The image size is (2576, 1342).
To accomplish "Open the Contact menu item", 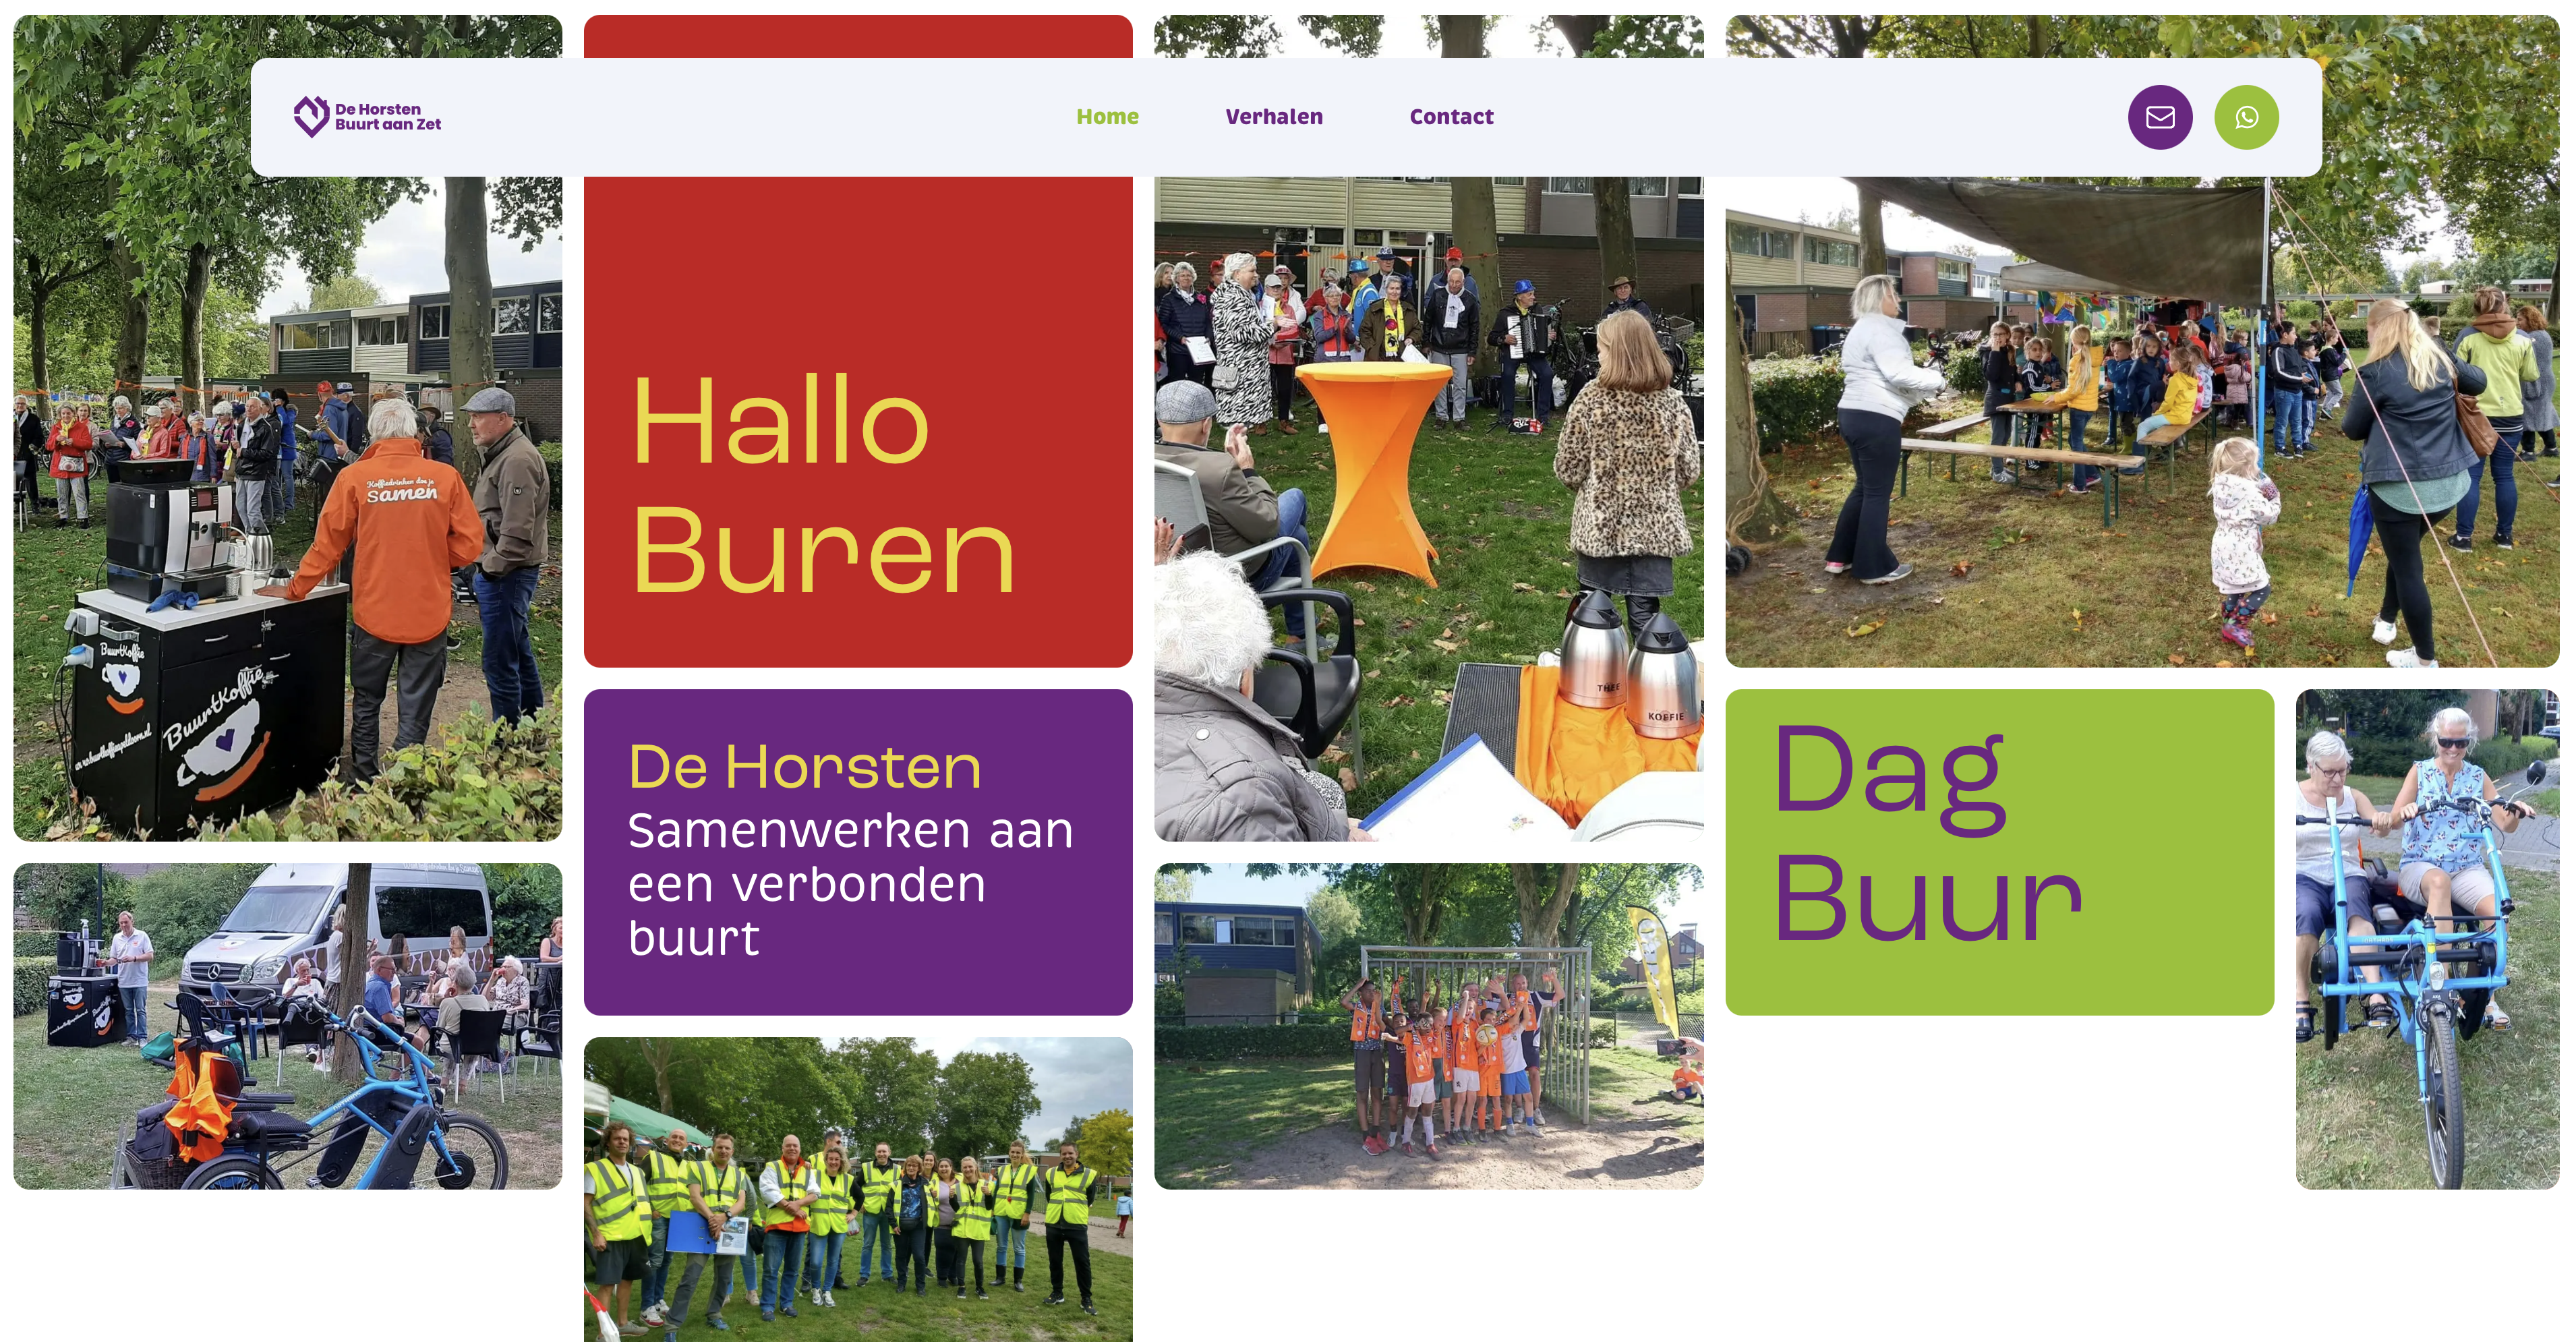I will coord(1451,117).
